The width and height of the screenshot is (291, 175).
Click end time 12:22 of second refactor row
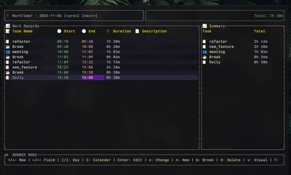click(x=87, y=62)
